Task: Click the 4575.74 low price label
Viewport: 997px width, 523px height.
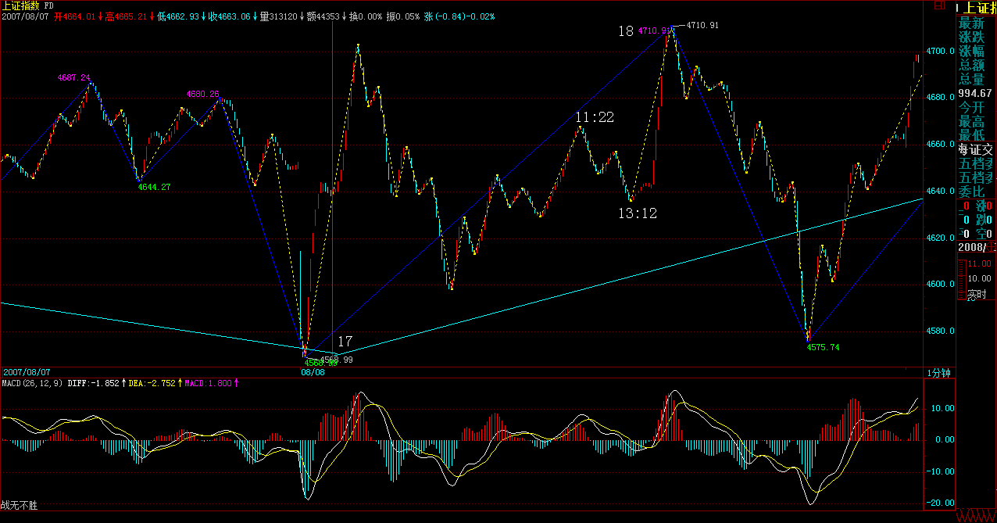Action: pos(823,348)
